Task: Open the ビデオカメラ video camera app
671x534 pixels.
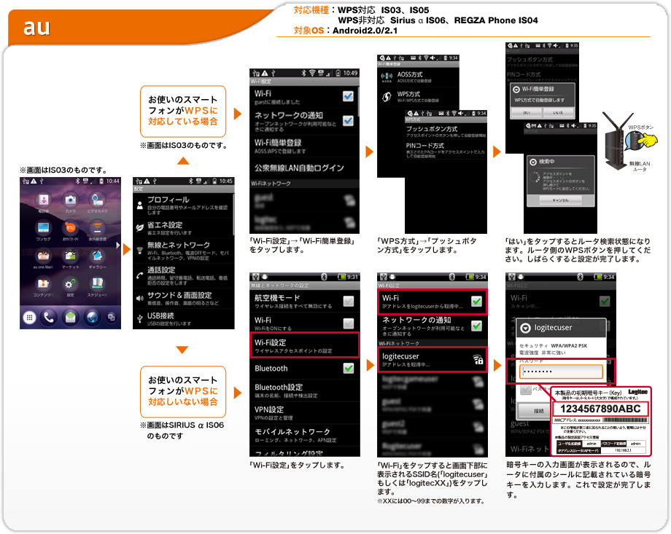Action: pos(97,200)
